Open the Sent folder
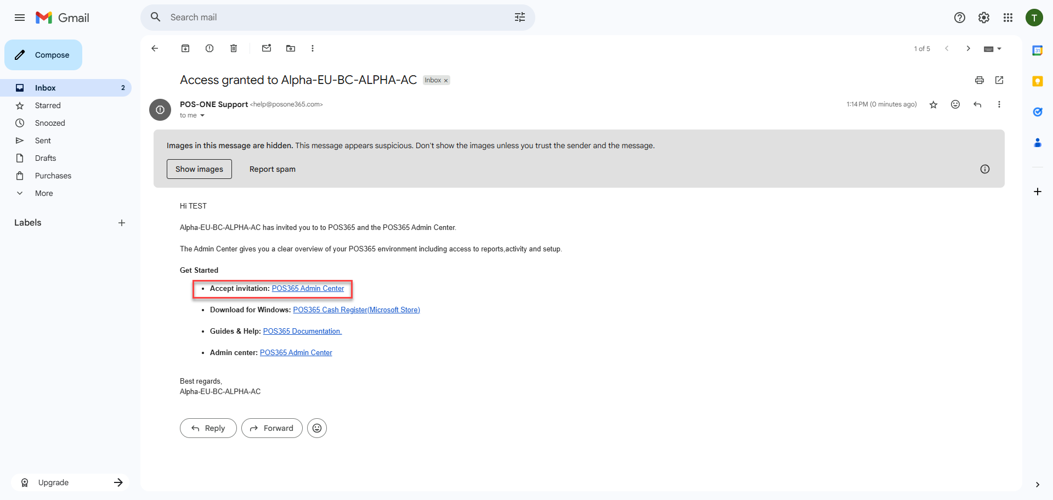The width and height of the screenshot is (1053, 500). 66,141
